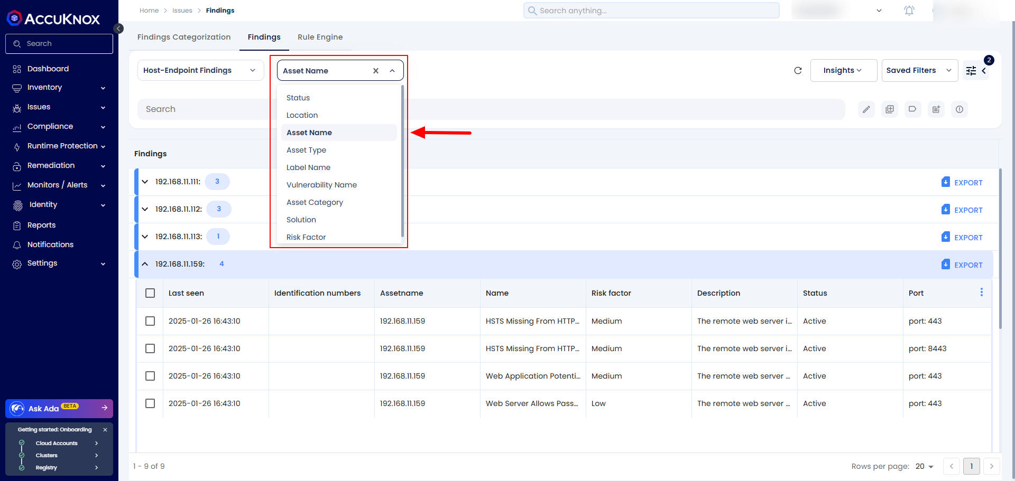1015x481 pixels.
Task: Open the Saved Filters dropdown
Action: click(920, 70)
